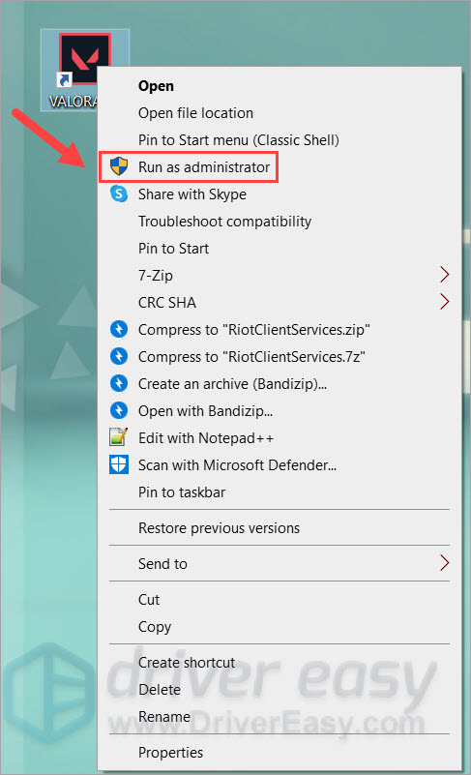Click the Notepad++ icon in the menu
The image size is (471, 775).
(x=119, y=437)
